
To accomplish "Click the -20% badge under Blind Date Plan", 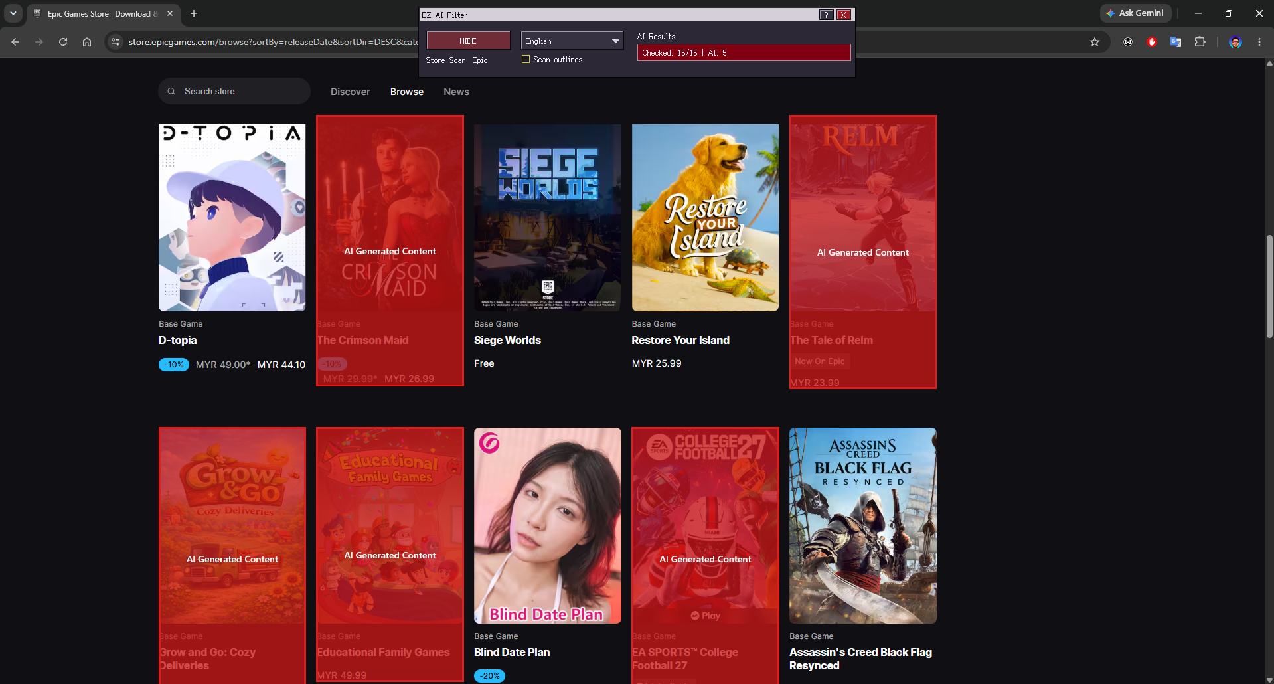I will (490, 676).
